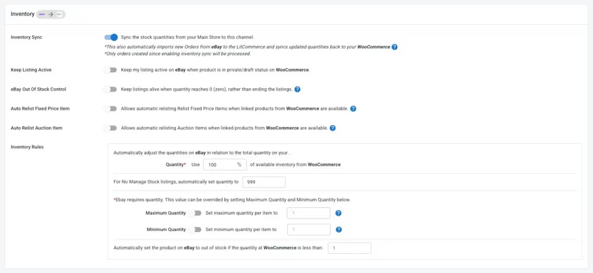Click 'Automatically adjust the quantities on eBay' text
This screenshot has height=273, width=593.
point(202,153)
